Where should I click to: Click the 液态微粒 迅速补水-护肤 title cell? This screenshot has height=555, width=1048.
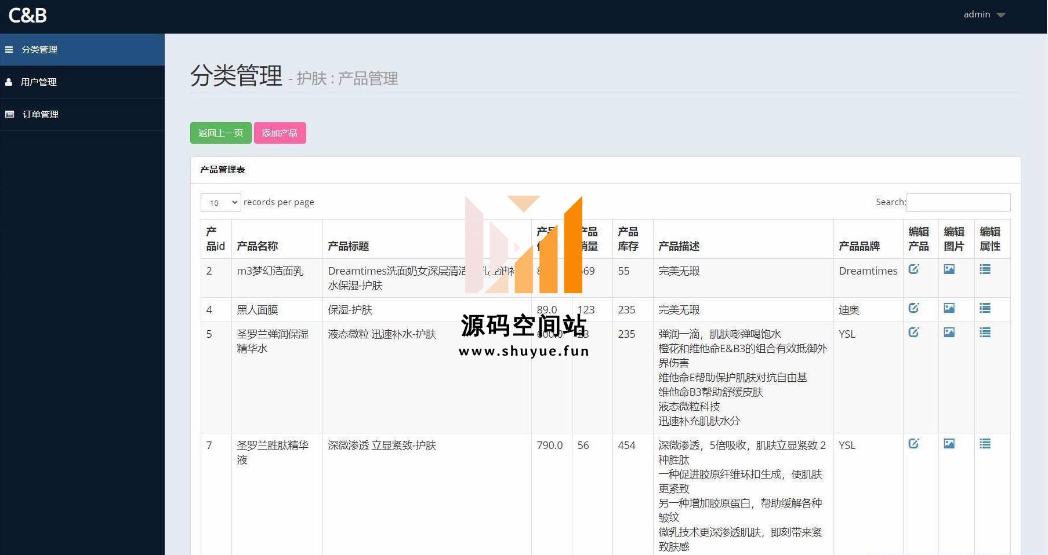coord(426,377)
